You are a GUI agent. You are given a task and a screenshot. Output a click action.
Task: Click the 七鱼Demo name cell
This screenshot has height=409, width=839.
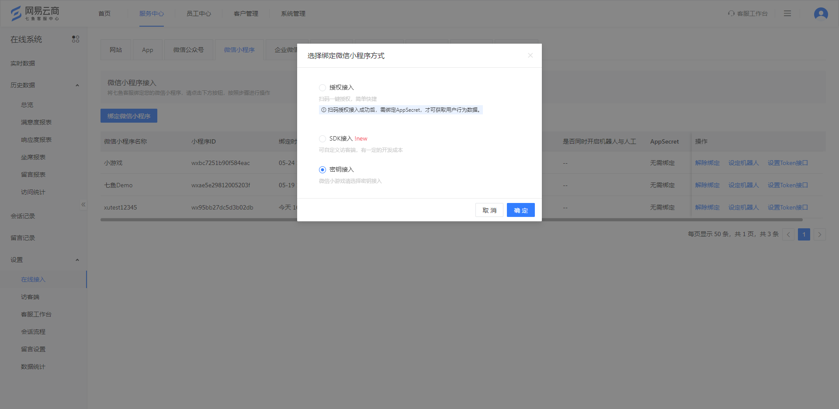(118, 185)
